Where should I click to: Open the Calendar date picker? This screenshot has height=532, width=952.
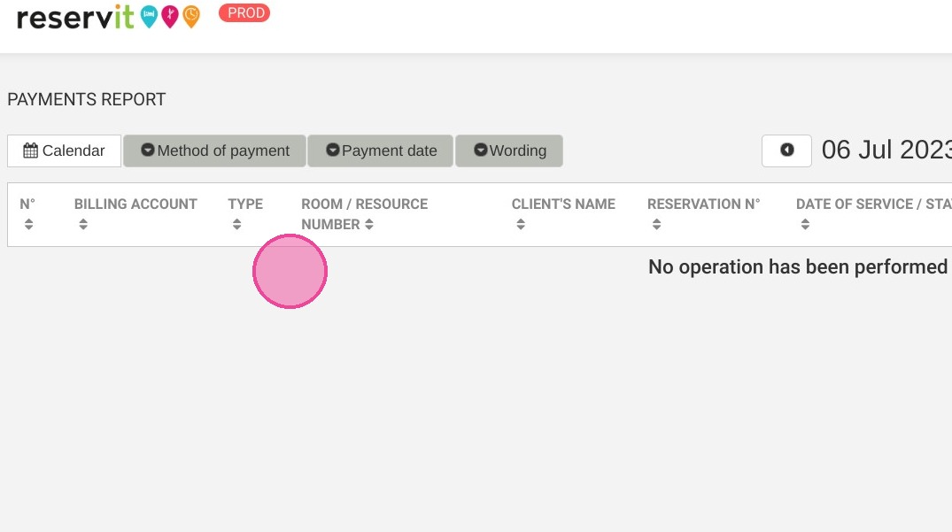pyautogui.click(x=65, y=150)
